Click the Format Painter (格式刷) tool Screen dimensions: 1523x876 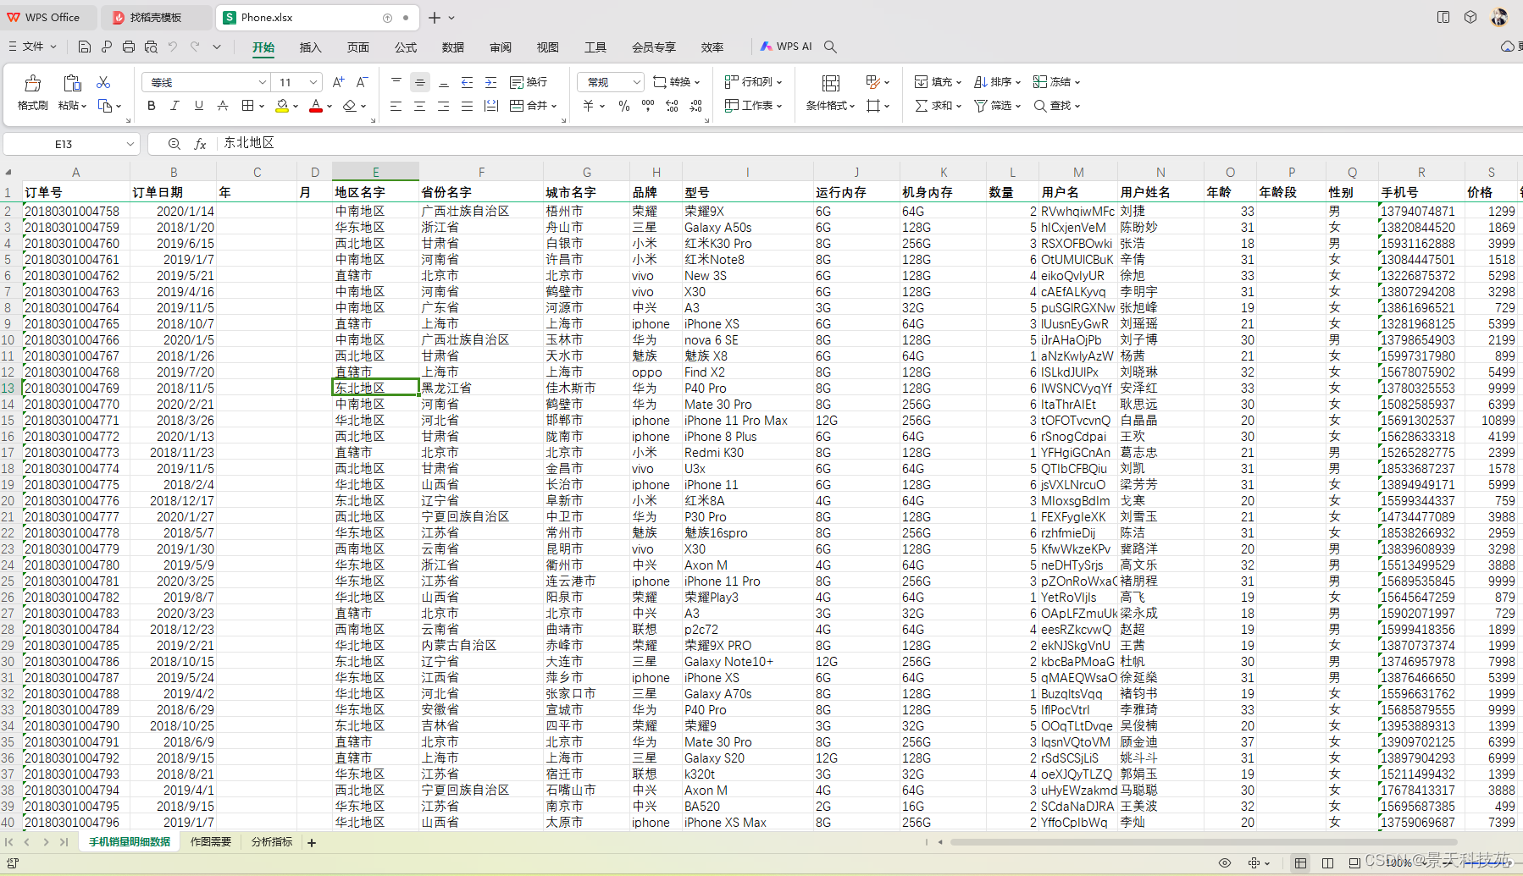tap(33, 93)
